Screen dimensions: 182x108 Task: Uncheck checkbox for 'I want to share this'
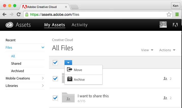(x=55, y=98)
